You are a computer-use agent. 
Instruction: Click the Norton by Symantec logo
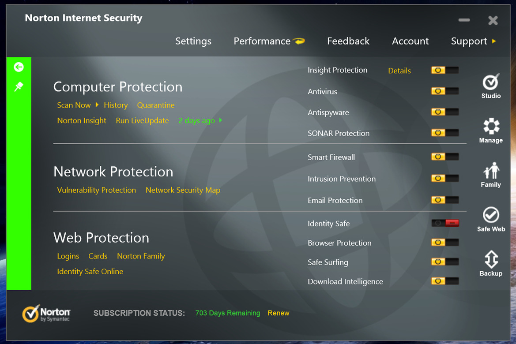coord(46,313)
